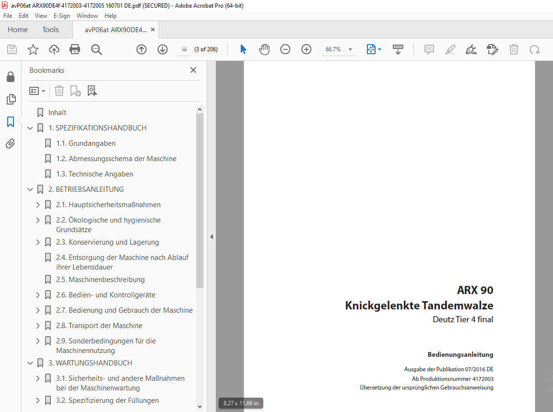
Task: Add file to starred with star icon
Action: pyautogui.click(x=33, y=49)
